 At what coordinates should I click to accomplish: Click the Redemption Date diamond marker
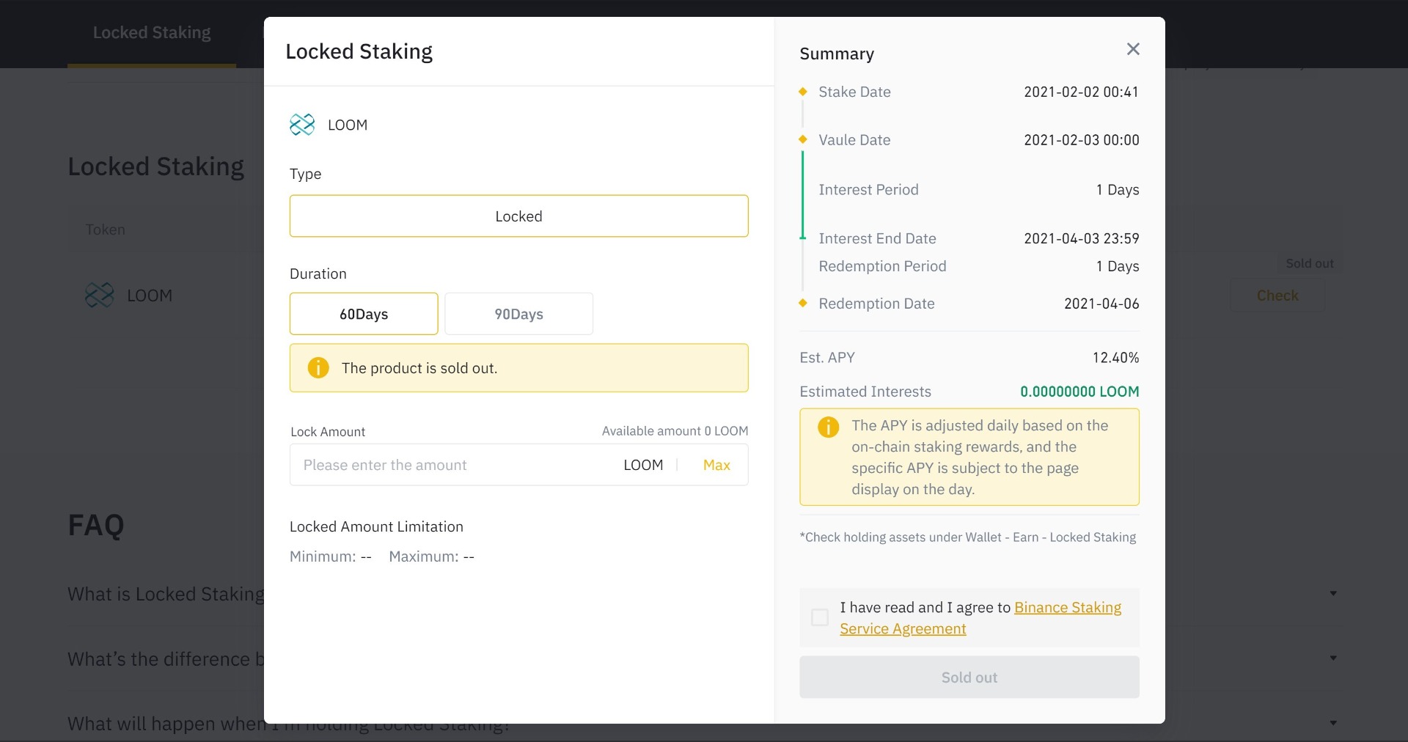tap(803, 303)
